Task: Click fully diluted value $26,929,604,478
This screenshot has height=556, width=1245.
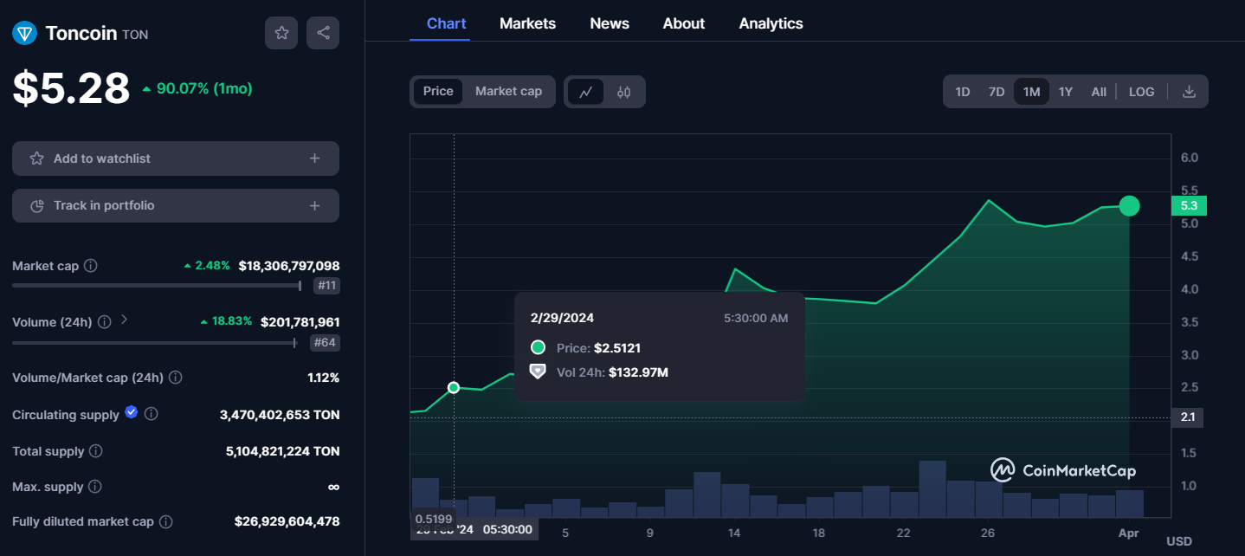Action: click(287, 521)
